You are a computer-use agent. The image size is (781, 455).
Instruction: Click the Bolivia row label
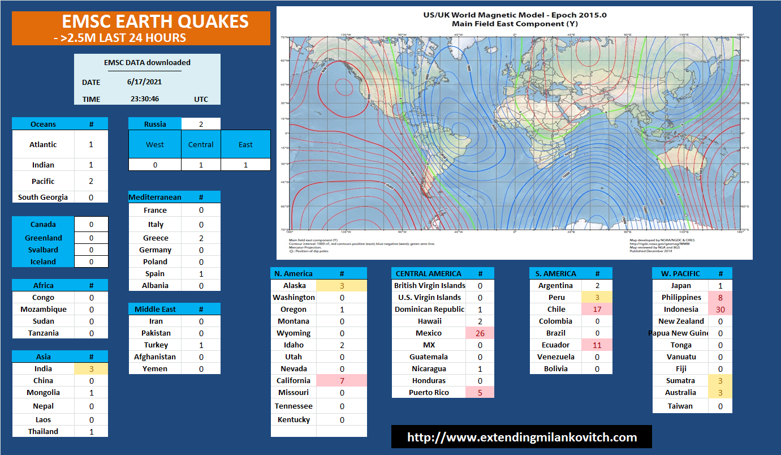pos(556,368)
